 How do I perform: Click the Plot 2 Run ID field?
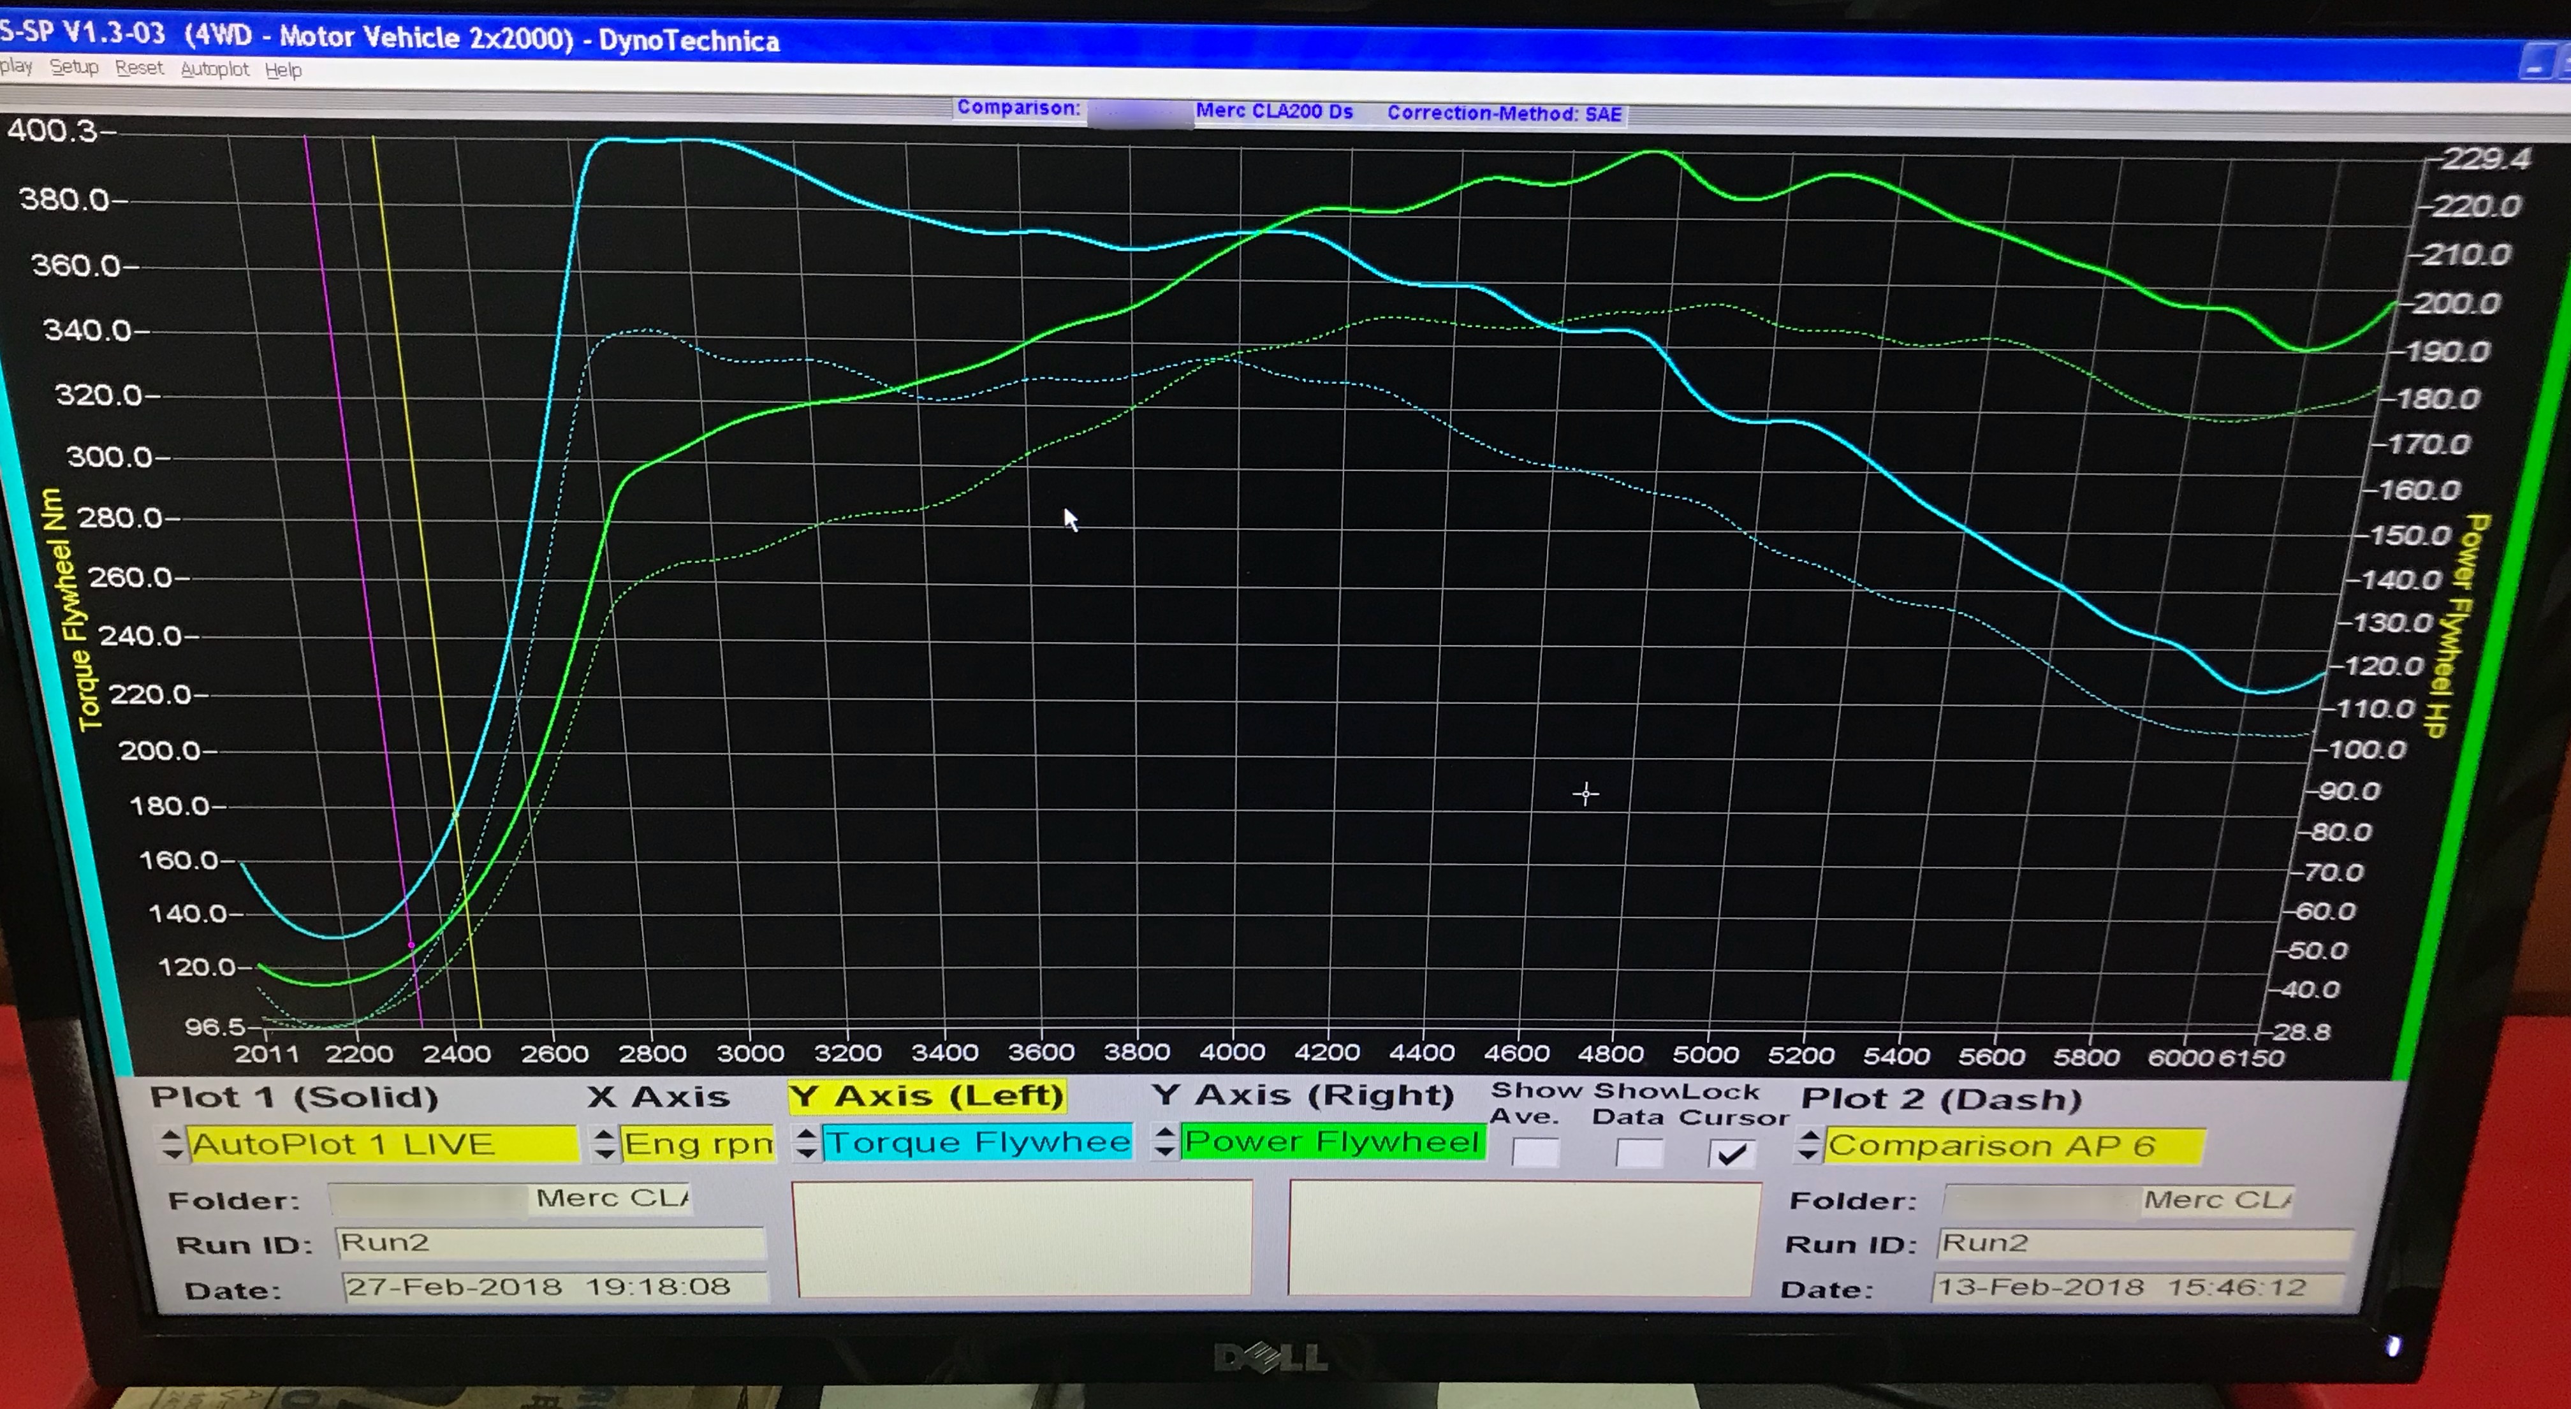[x=2145, y=1245]
